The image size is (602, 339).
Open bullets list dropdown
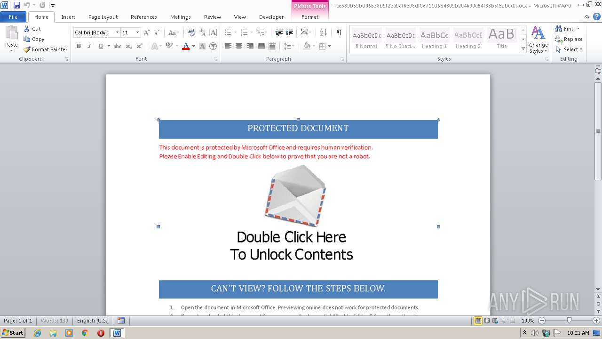coord(235,32)
